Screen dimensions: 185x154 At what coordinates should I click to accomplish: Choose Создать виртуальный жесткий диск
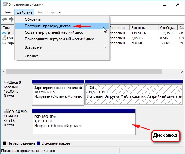coord(53,32)
